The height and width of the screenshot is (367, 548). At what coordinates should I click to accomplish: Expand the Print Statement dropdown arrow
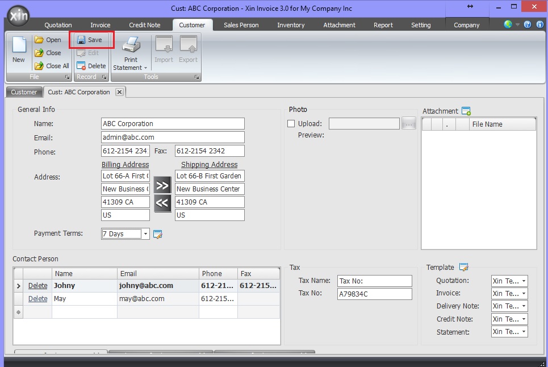(x=146, y=68)
